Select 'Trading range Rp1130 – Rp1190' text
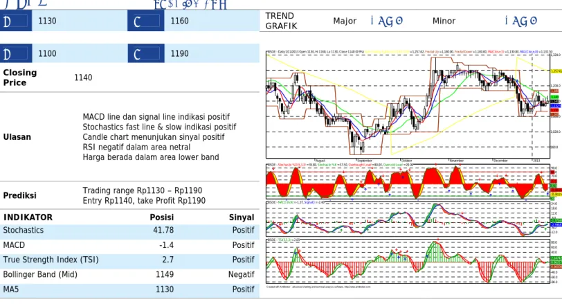Viewport: 562px width, 304px height. pyautogui.click(x=143, y=190)
